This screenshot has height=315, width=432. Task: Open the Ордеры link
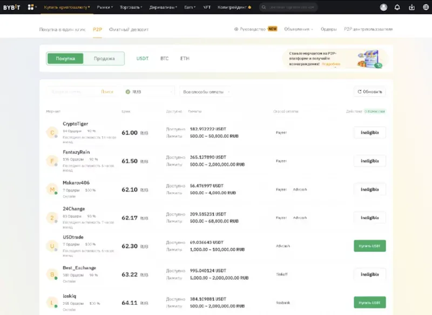[329, 29]
